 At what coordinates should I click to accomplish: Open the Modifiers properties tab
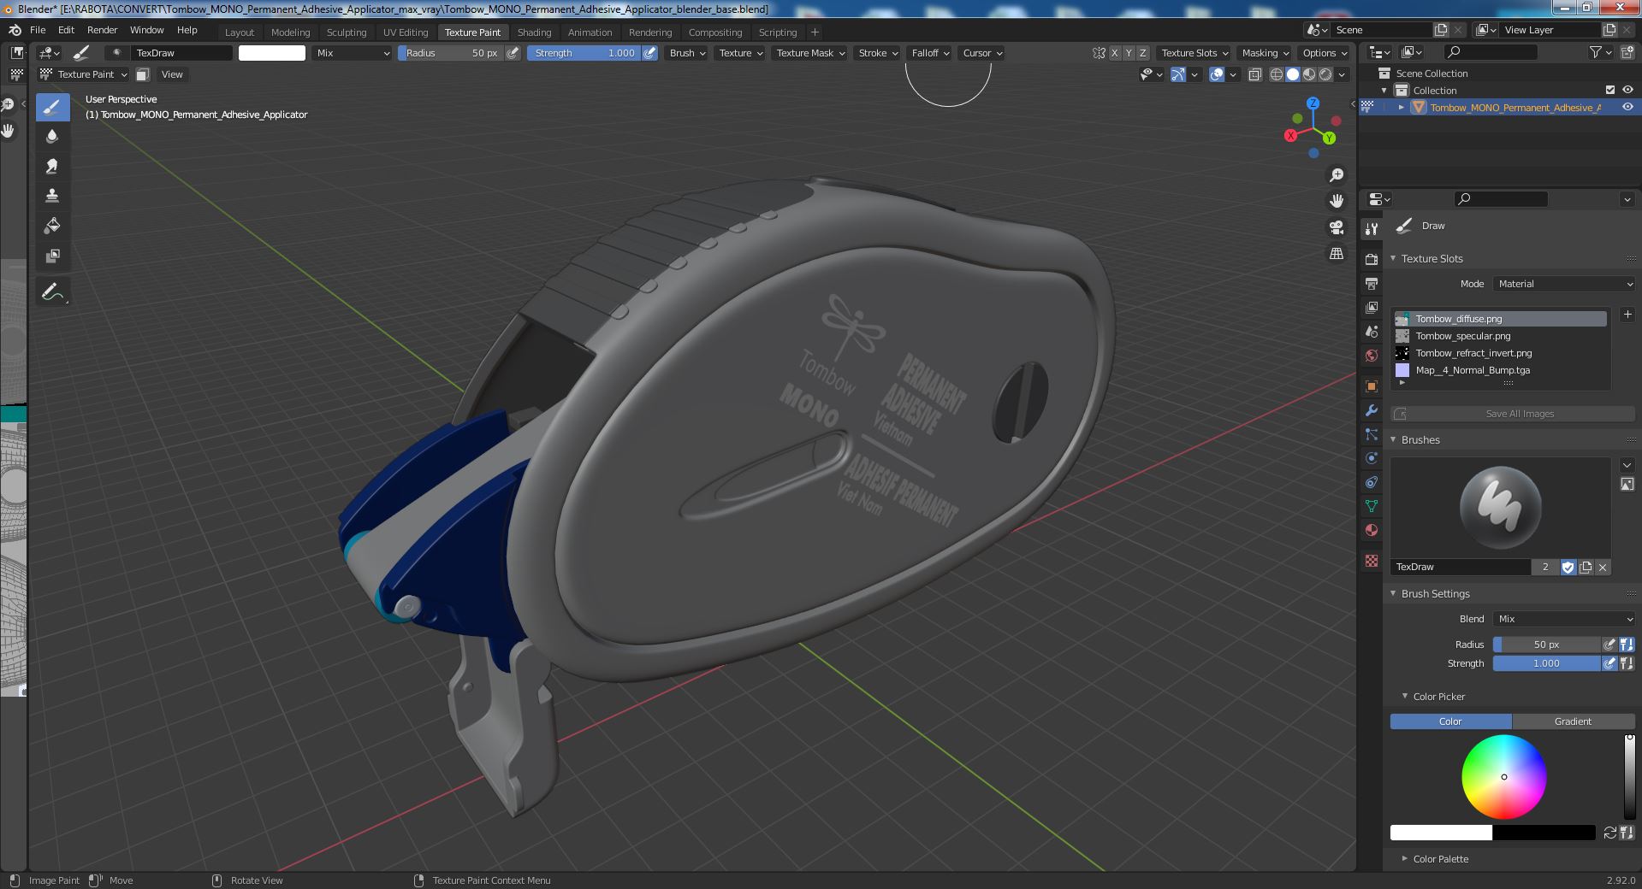tap(1372, 410)
